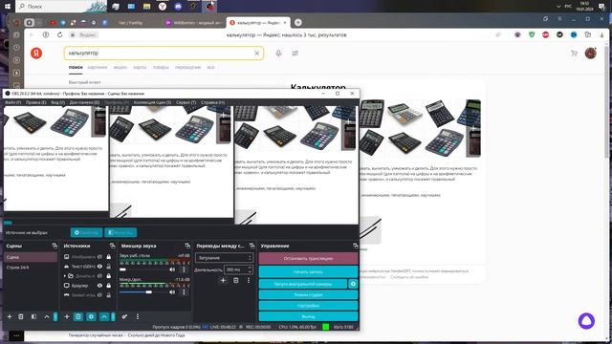This screenshot has width=612, height=344.
Task: Expand the Донаты group in sources
Action: tap(65, 276)
